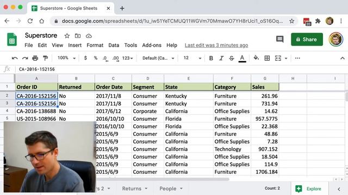
Task: Open the browser Extensions puzzle icon
Action: coord(318,21)
